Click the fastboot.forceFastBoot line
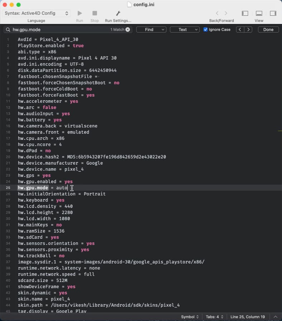The width and height of the screenshot is (282, 321). (56, 95)
